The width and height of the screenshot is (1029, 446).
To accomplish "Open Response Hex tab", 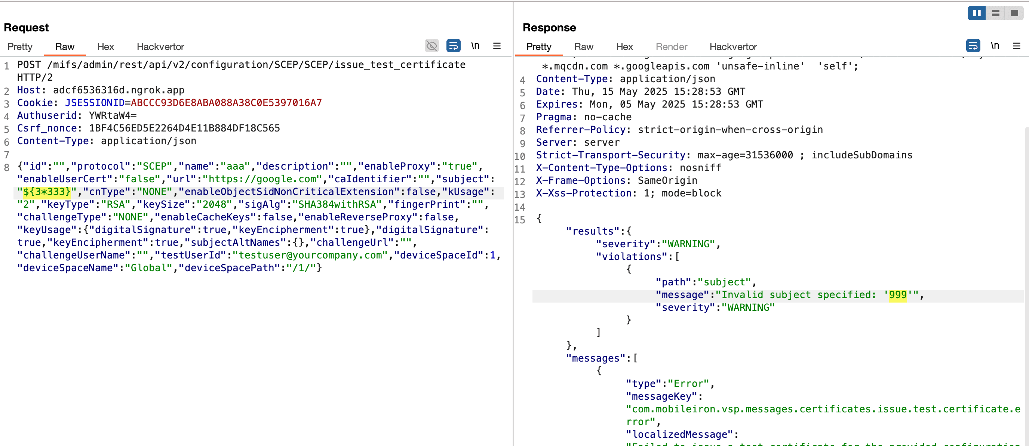I will 624,47.
